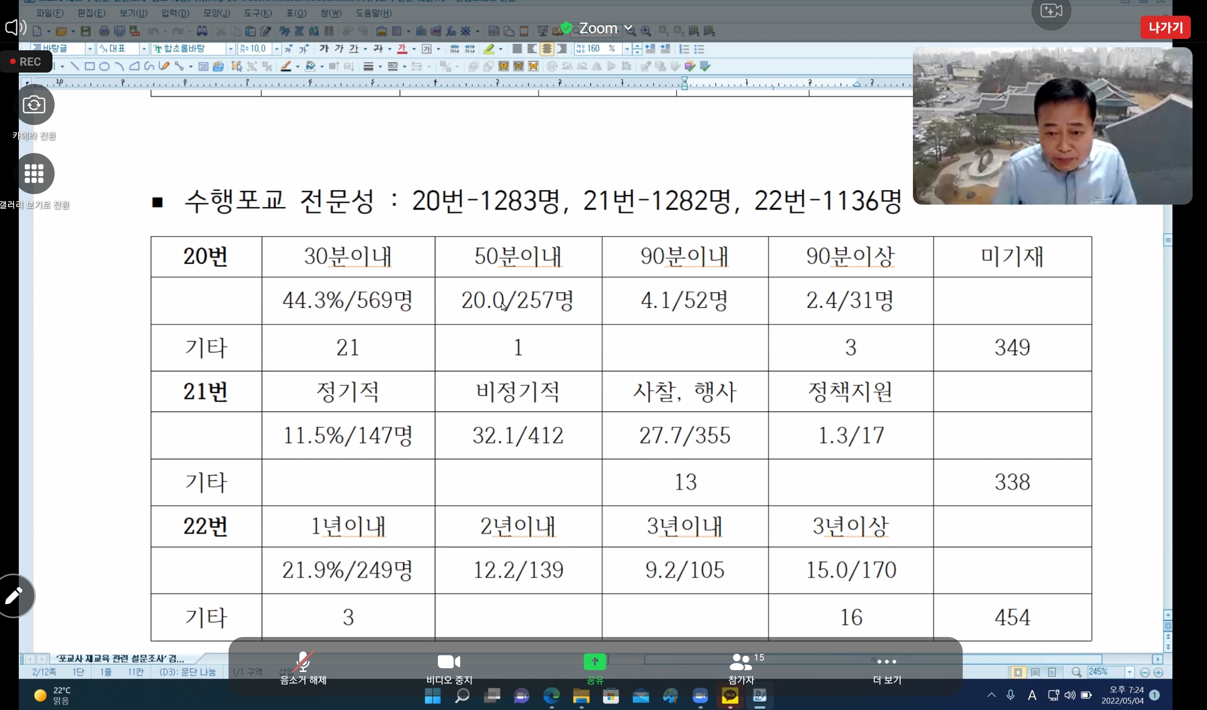Click the green 공유 share button
The width and height of the screenshot is (1207, 710).
click(595, 668)
